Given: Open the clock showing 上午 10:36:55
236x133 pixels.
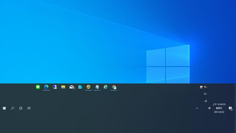Looking at the screenshot, I should 219,108.
